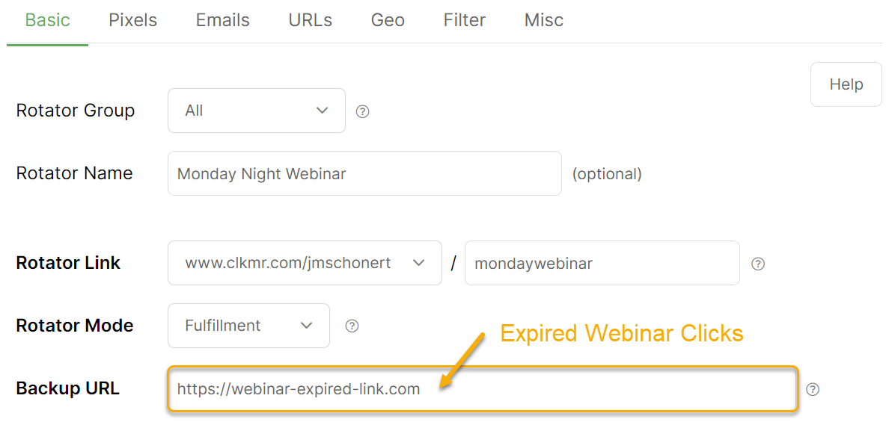Viewport: 889px width, 422px height.
Task: Select the Geo tab
Action: point(388,20)
